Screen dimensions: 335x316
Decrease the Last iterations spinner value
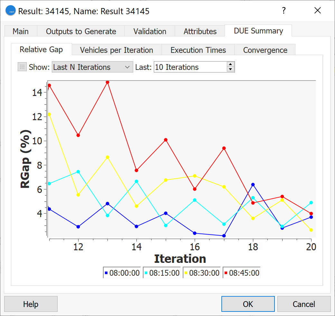(230, 69)
